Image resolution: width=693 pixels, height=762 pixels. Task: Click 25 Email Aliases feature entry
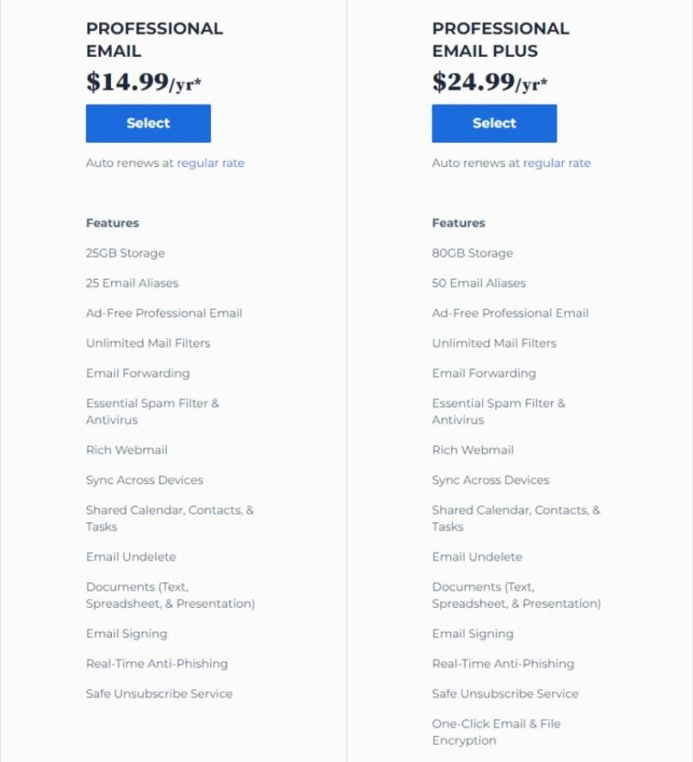131,283
